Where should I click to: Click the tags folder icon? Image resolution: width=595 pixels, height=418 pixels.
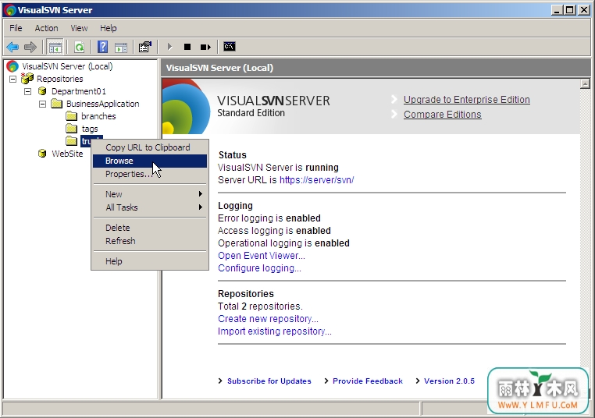pyautogui.click(x=71, y=129)
